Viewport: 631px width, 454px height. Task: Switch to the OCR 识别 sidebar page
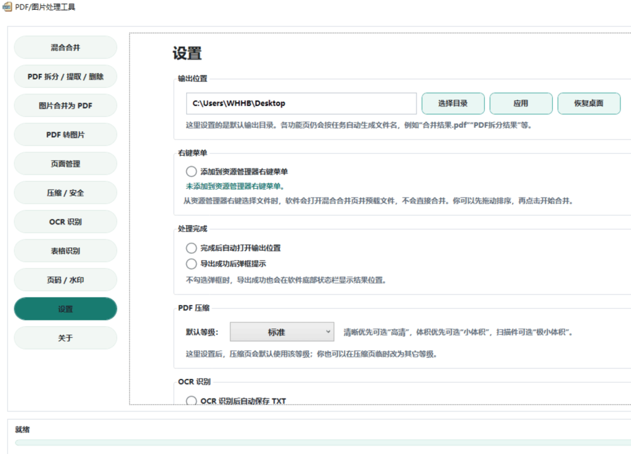pos(65,222)
